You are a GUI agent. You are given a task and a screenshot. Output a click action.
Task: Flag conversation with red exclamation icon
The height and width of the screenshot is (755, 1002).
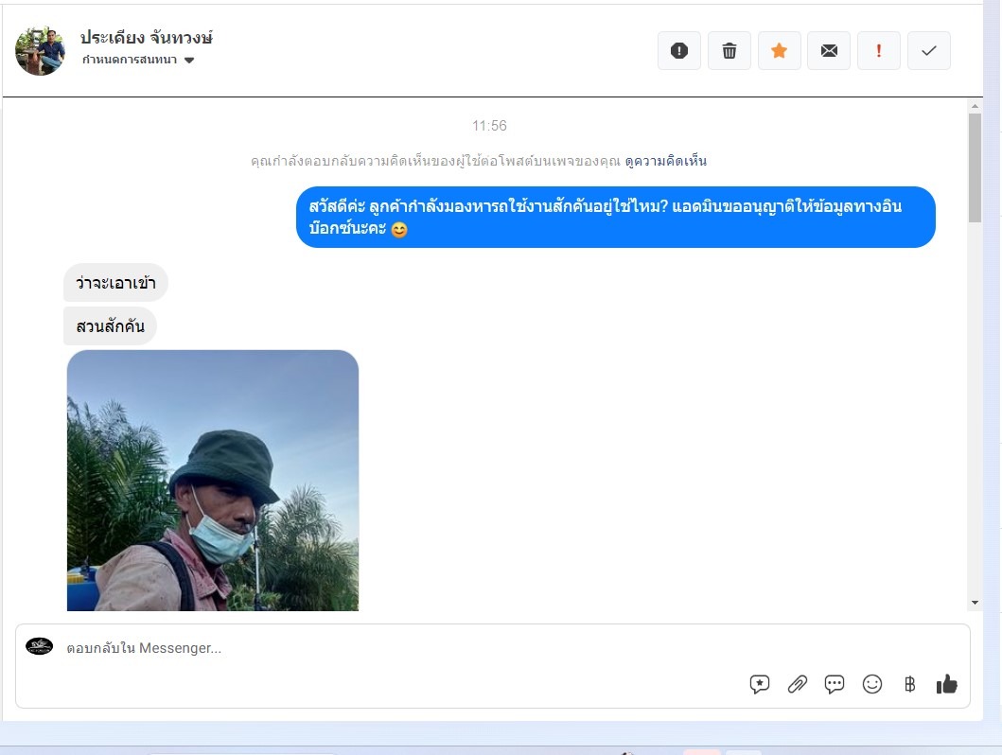point(879,50)
